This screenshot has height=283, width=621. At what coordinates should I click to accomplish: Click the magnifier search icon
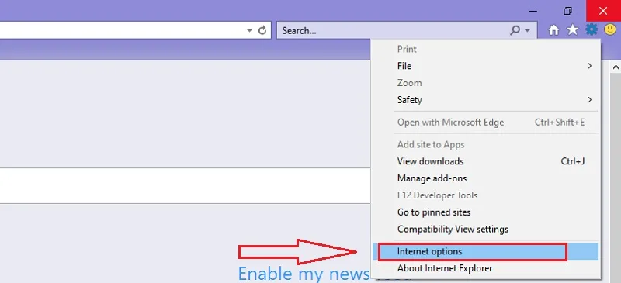coord(515,30)
